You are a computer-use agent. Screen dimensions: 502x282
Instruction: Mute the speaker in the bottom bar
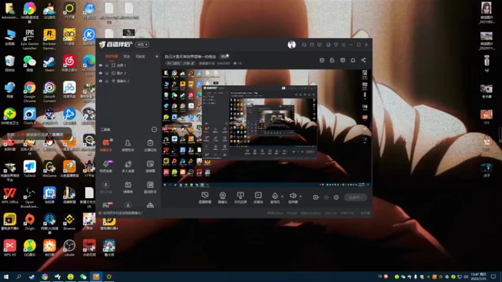tap(292, 196)
